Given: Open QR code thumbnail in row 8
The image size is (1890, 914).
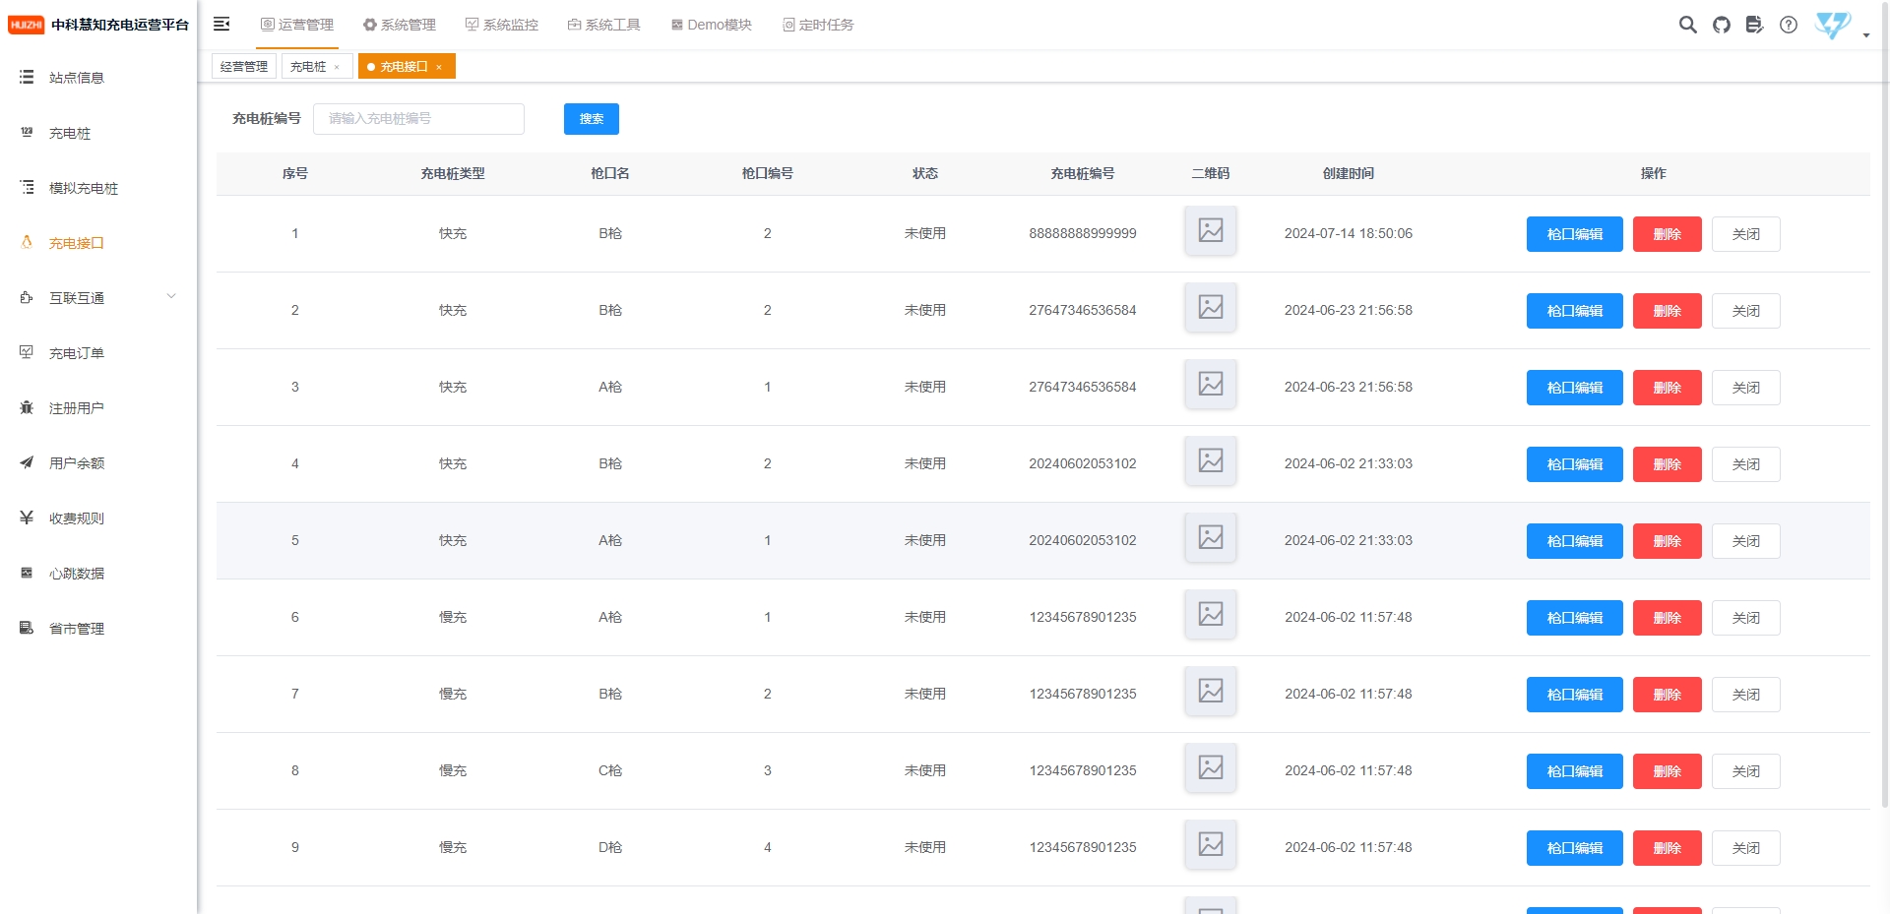Looking at the screenshot, I should [1211, 767].
